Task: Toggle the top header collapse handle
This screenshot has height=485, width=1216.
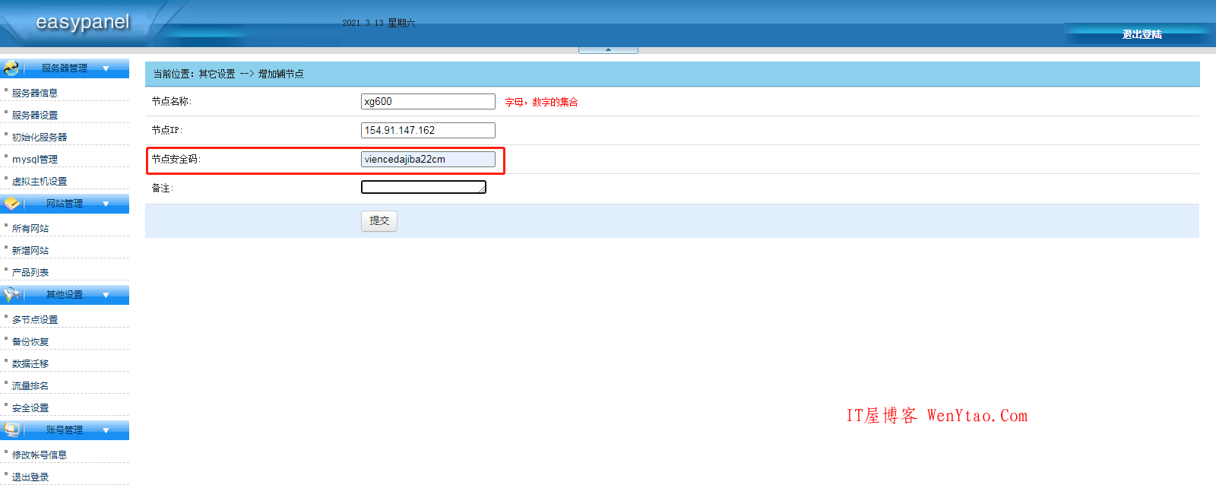Action: pyautogui.click(x=608, y=50)
